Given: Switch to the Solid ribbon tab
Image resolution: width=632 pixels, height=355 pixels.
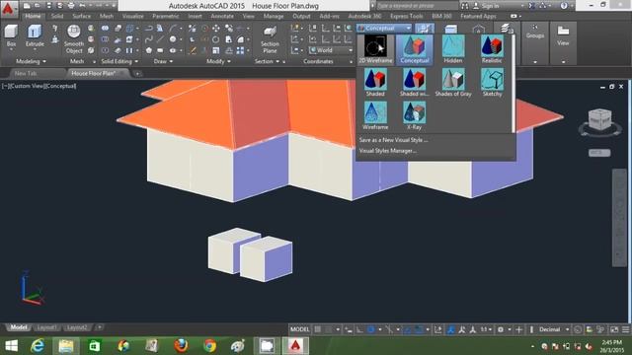Looking at the screenshot, I should (x=57, y=16).
